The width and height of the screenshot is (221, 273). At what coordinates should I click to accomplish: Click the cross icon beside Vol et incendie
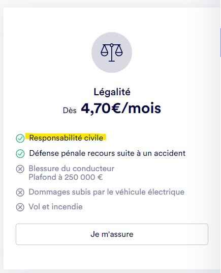[20, 207]
